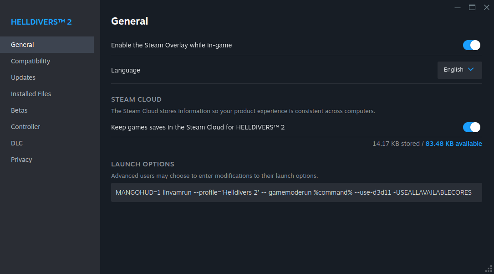The width and height of the screenshot is (494, 274).
Task: Click into the launch options text field
Action: click(x=296, y=192)
